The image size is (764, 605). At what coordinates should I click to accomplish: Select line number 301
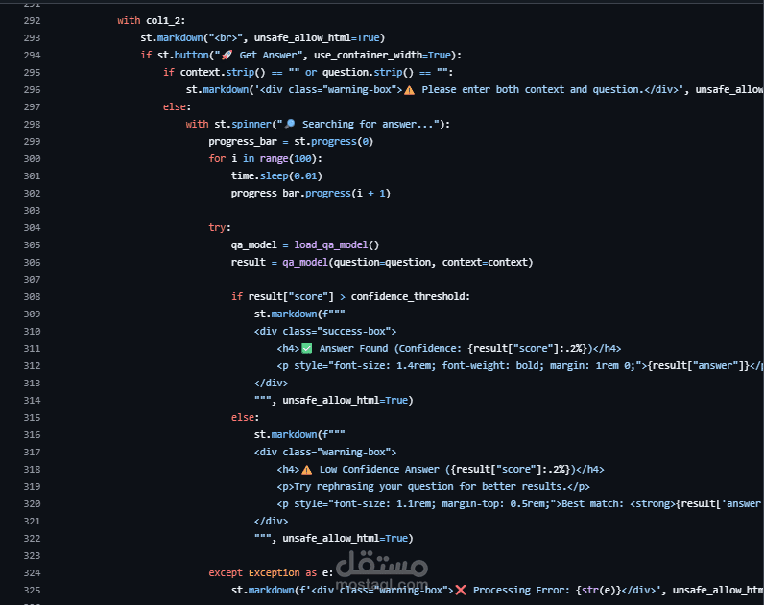tap(33, 176)
